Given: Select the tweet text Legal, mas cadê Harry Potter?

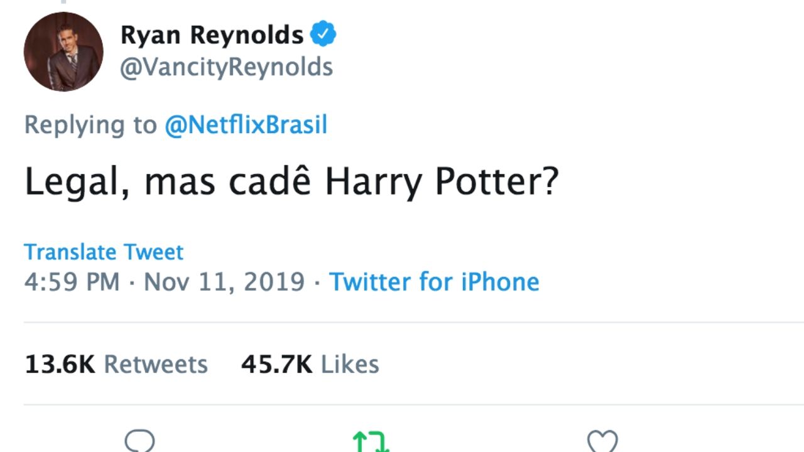Looking at the screenshot, I should (293, 181).
